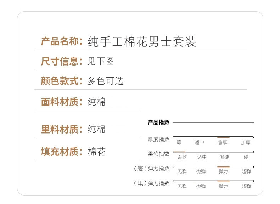Choose 偏硬 on the softness scale
Viewport: 280px width, 204px height.
(x=224, y=157)
